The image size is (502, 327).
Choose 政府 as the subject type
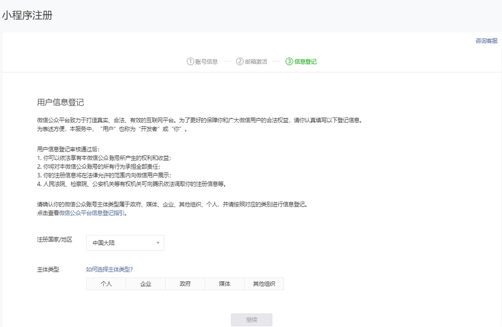(x=184, y=283)
